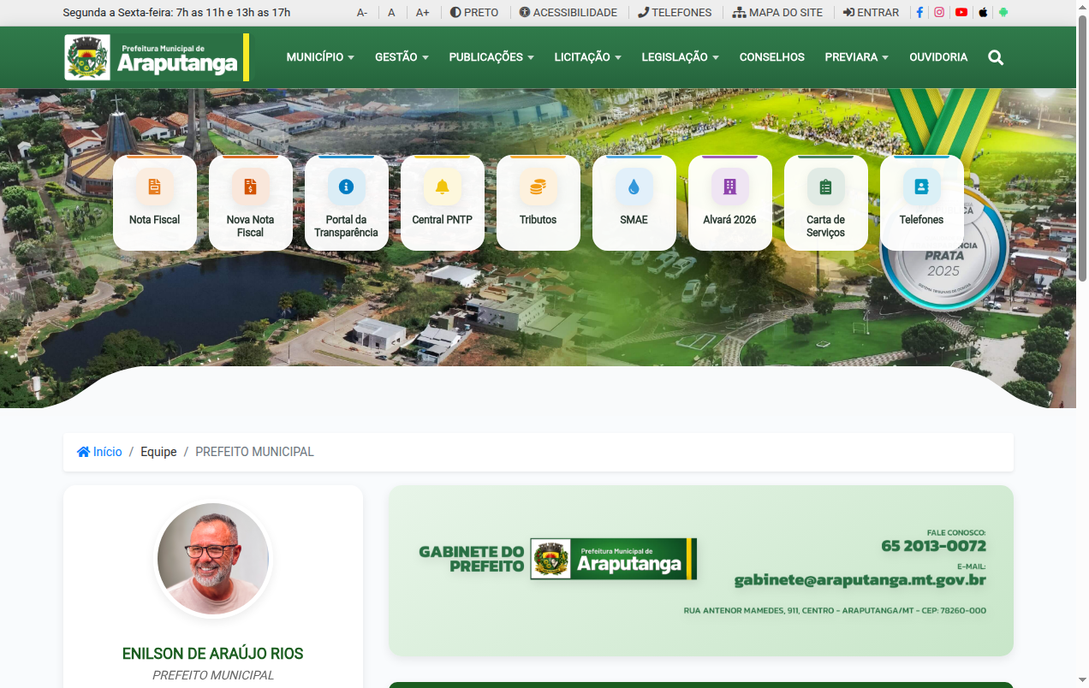Expand the LICITAÇÃO dropdown menu
Screen dimensions: 1089x688
coord(587,57)
